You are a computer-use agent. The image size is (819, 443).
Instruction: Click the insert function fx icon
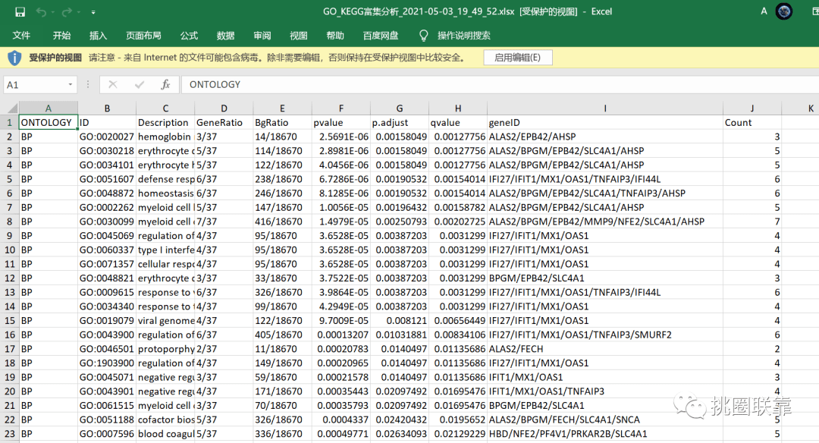[165, 84]
